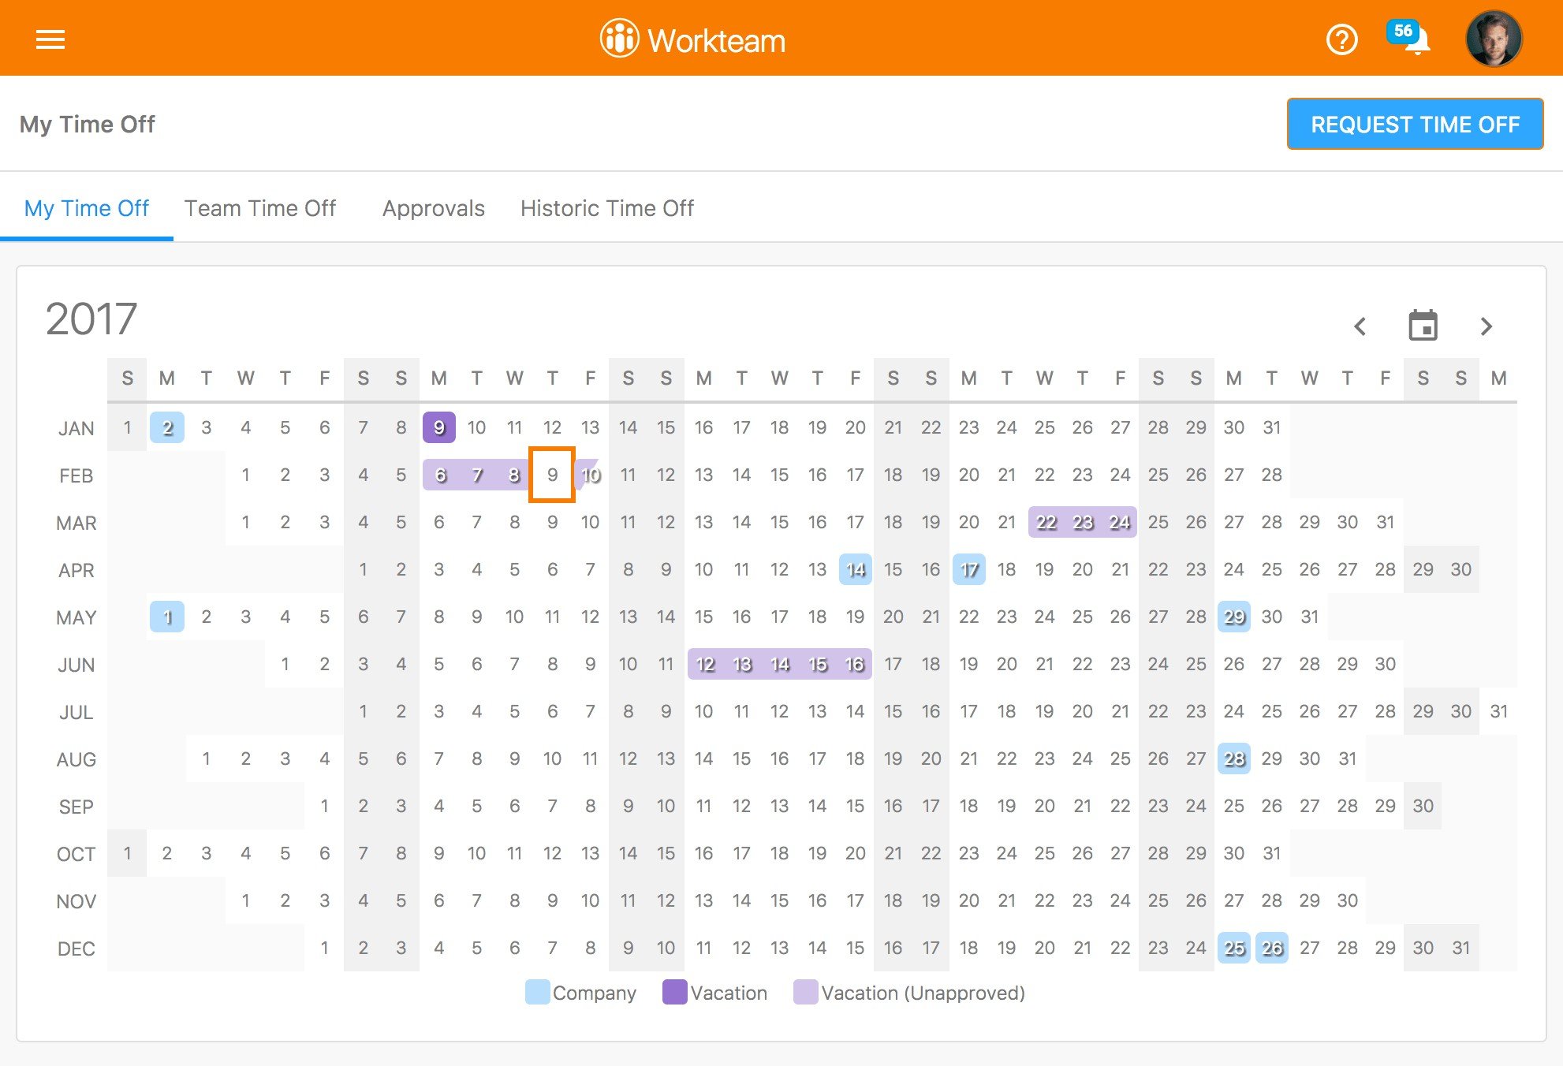Click August 1 date cell
Viewport: 1563px width, 1066px height.
pyautogui.click(x=206, y=758)
